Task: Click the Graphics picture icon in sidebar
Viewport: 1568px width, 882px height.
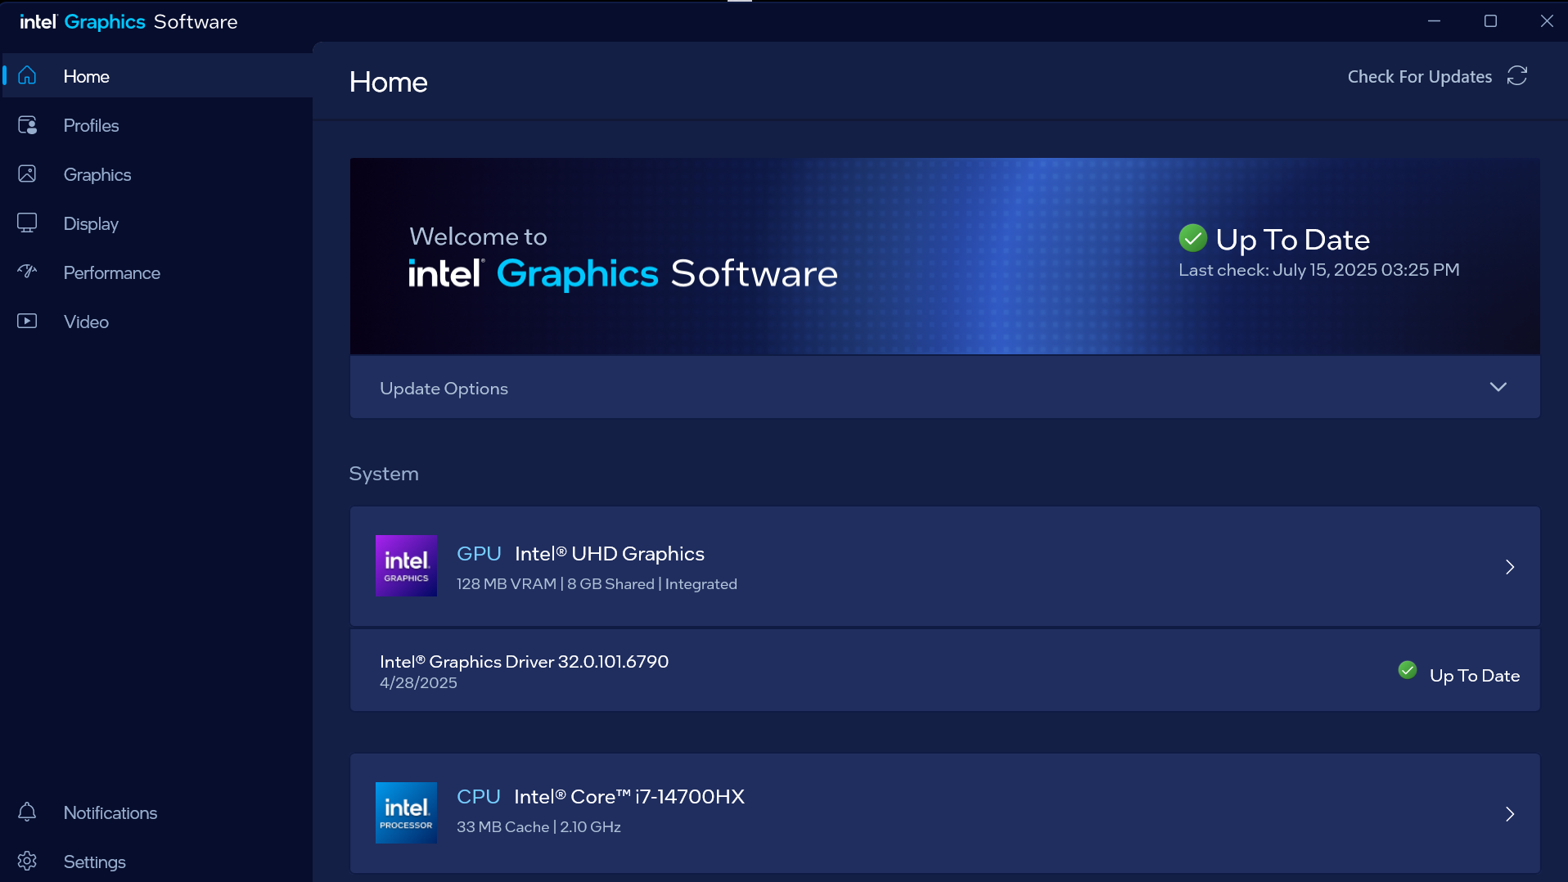Action: 27,174
